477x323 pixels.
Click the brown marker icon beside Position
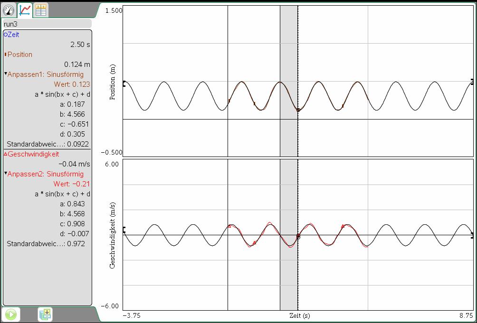tap(6, 55)
